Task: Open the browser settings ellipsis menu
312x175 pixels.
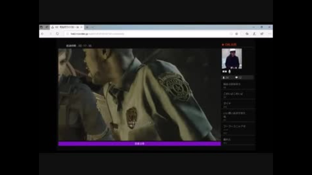Action: (x=269, y=34)
